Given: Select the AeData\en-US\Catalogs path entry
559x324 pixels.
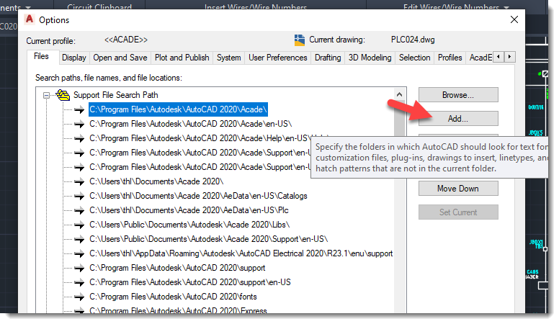Looking at the screenshot, I should click(x=198, y=196).
